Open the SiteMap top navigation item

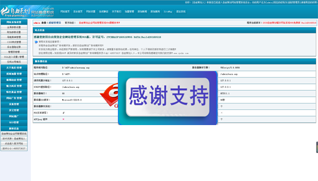[168, 12]
